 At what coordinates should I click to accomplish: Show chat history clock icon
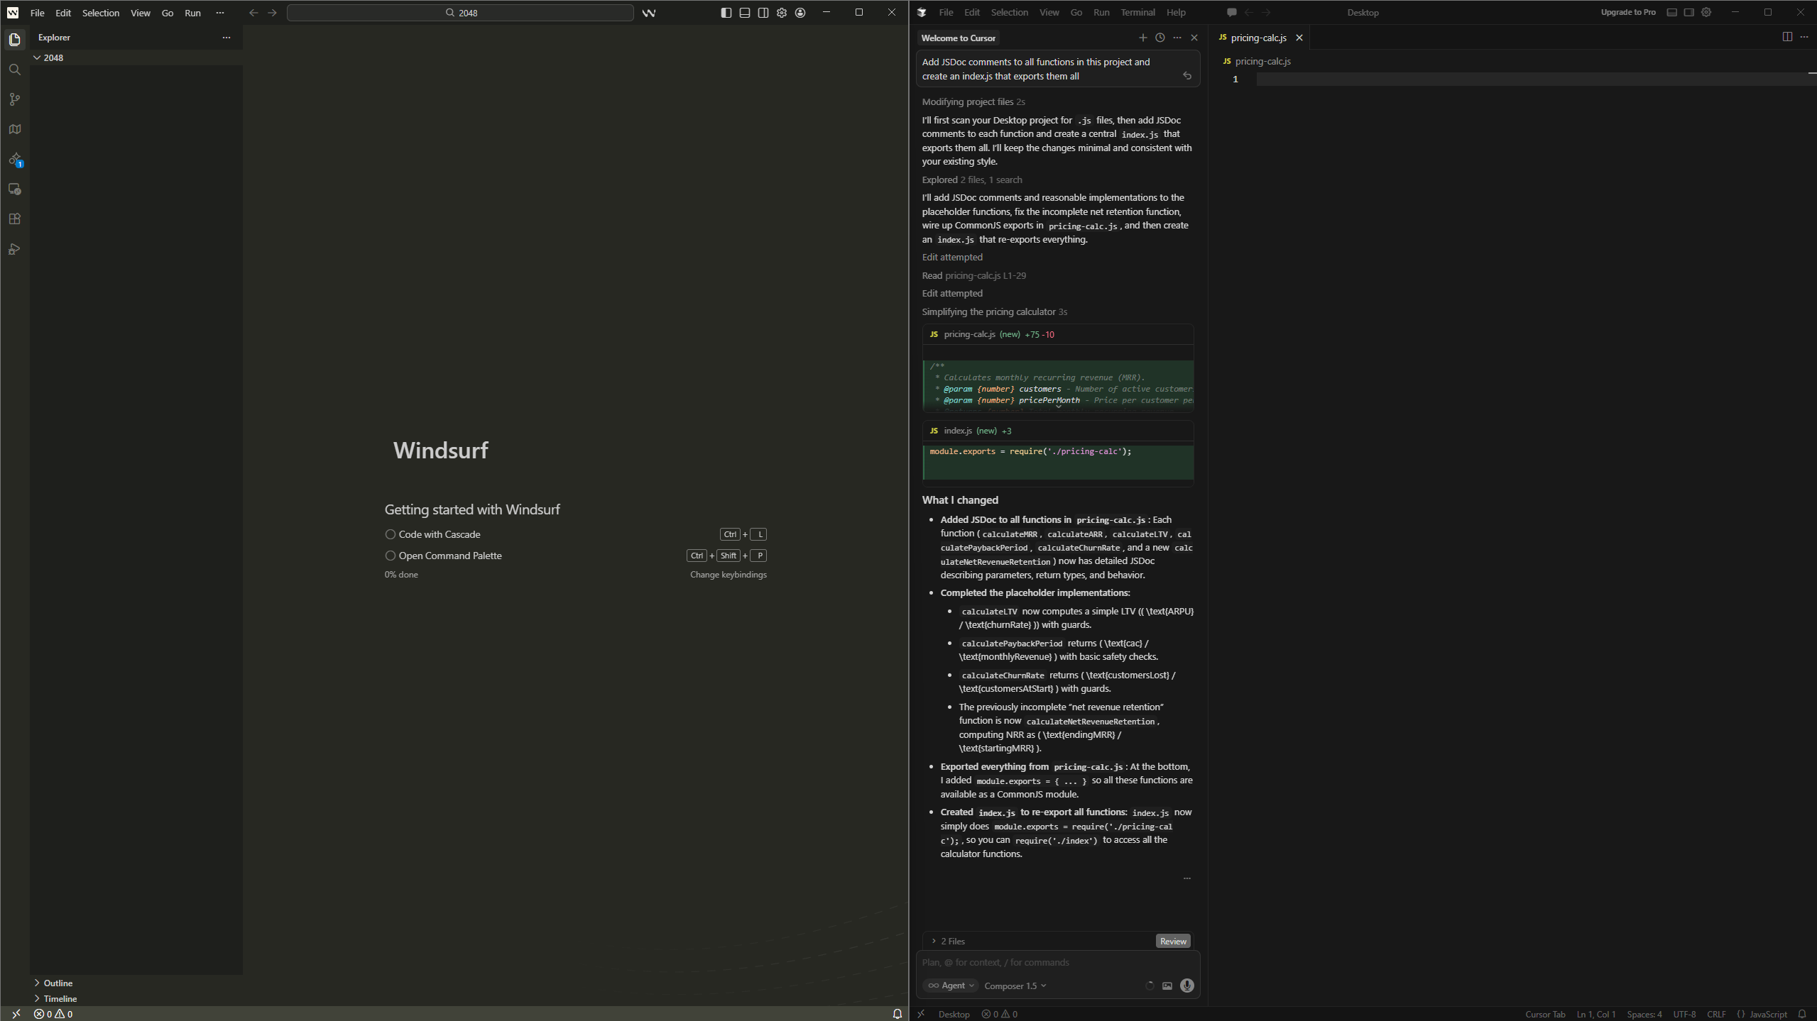tap(1160, 38)
